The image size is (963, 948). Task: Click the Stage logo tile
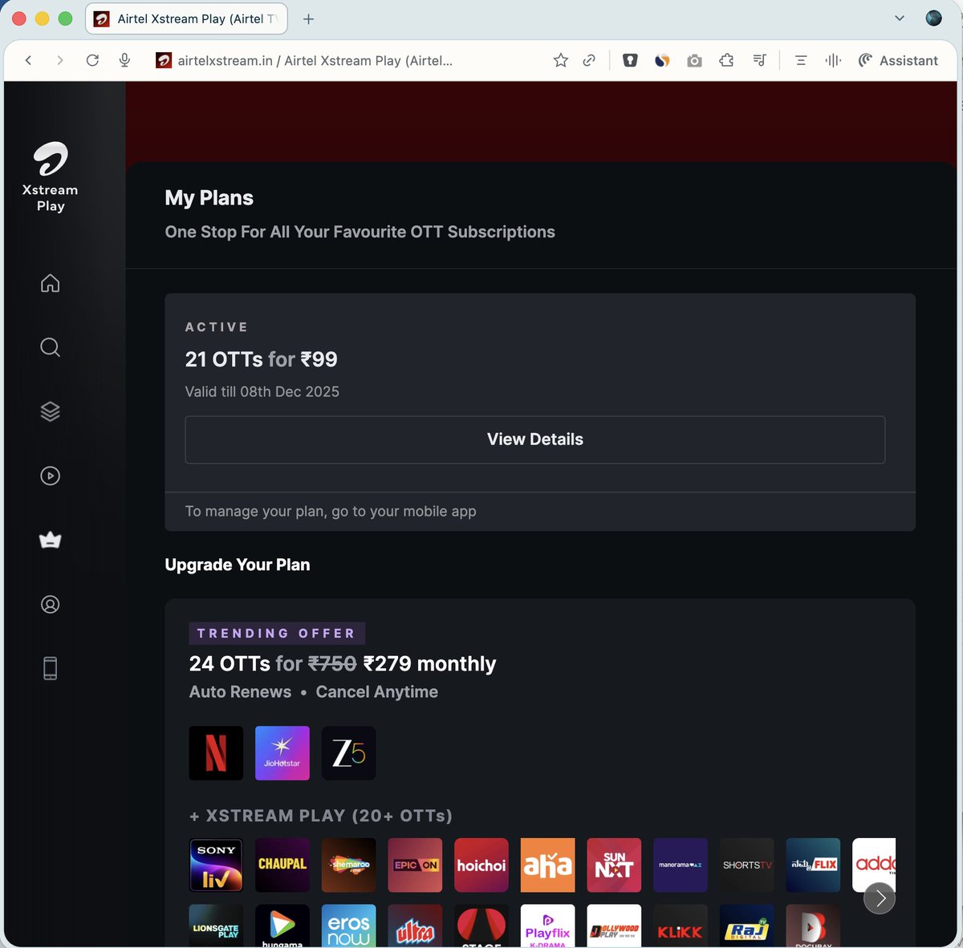481,926
